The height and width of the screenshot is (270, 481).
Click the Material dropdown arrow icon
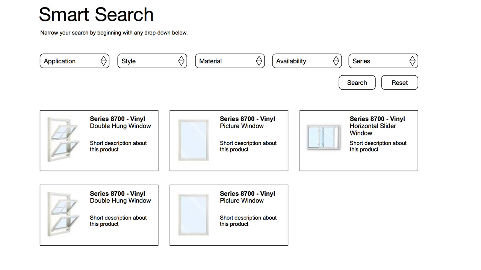259,61
